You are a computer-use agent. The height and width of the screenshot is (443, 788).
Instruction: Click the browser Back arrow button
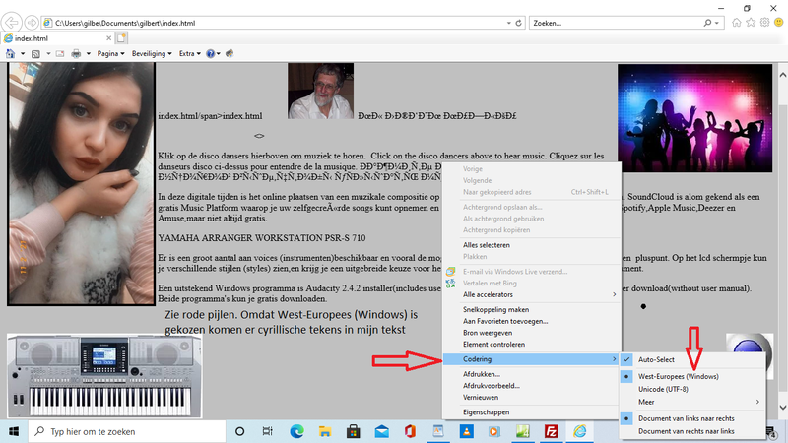[14, 22]
